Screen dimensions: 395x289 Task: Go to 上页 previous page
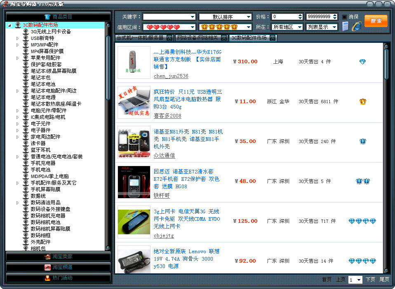341,280
